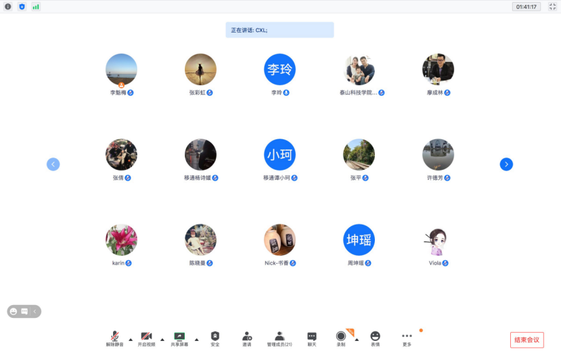Click the red 结束会议 end meeting button
Viewport: 561px width, 351px height.
(x=526, y=340)
